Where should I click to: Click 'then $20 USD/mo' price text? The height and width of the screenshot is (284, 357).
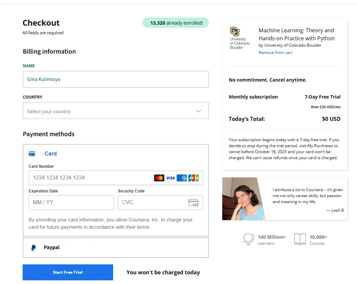click(326, 107)
